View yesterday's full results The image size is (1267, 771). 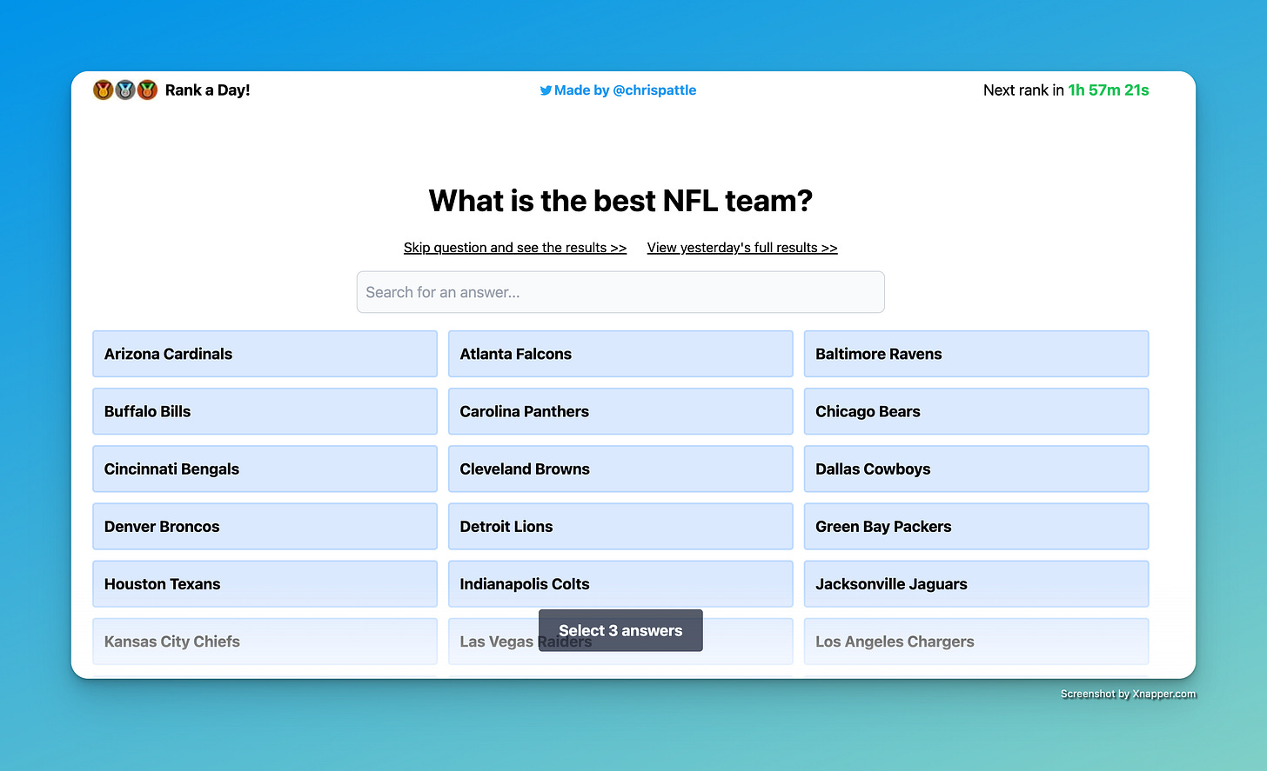[x=742, y=248]
